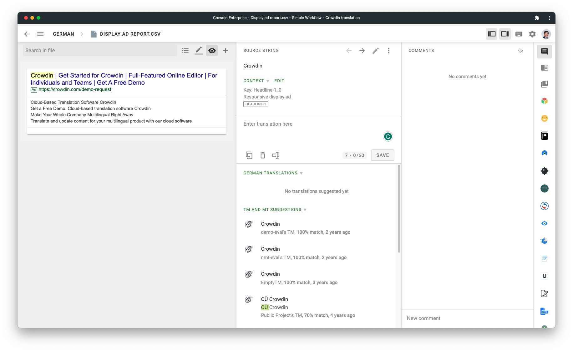Viewport: 573px width, 351px height.
Task: Collapse the TM AND MT SUGGESTIONS section
Action: tap(275, 210)
